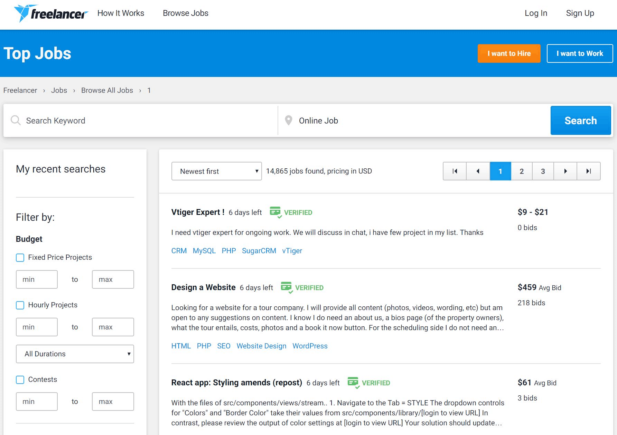Open the Design a Website job title
617x435 pixels.
(x=203, y=287)
